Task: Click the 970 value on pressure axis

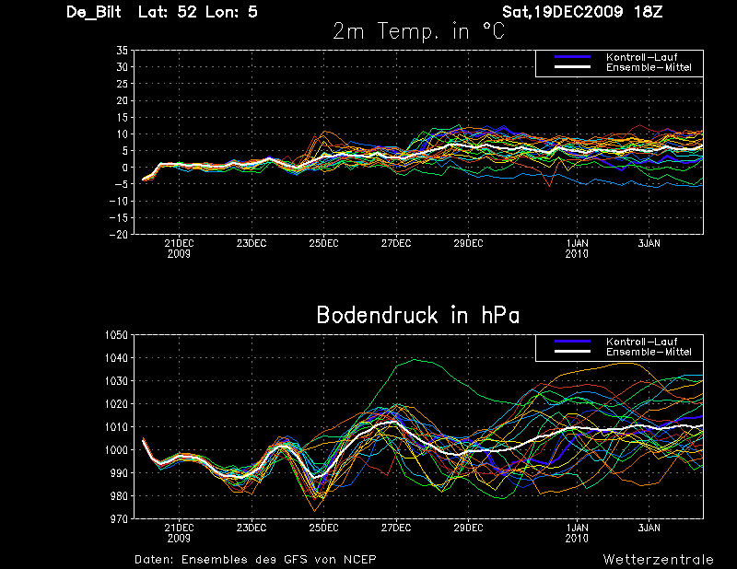Action: (119, 519)
